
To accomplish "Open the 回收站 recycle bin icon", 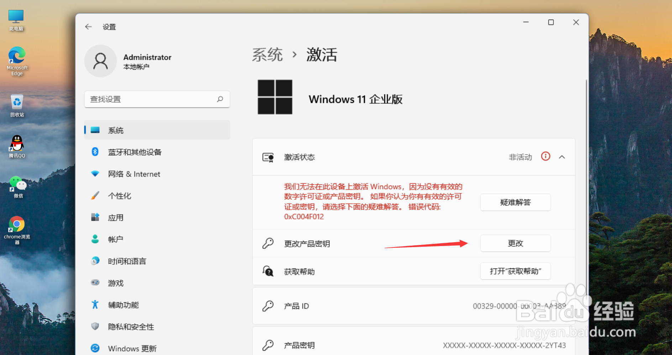I will tap(17, 105).
